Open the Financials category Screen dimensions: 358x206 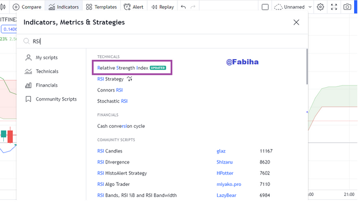coord(41,85)
